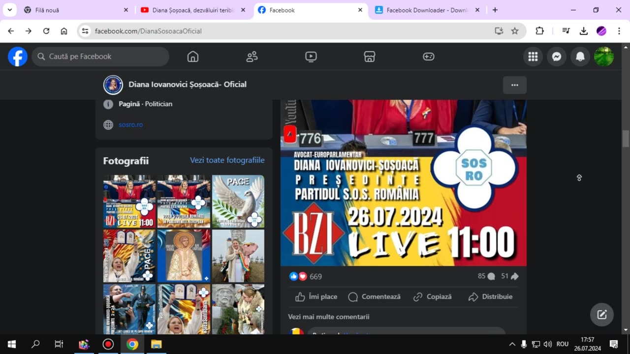Open the saint icon painting photo thumbnail
The image size is (630, 354).
(x=184, y=256)
